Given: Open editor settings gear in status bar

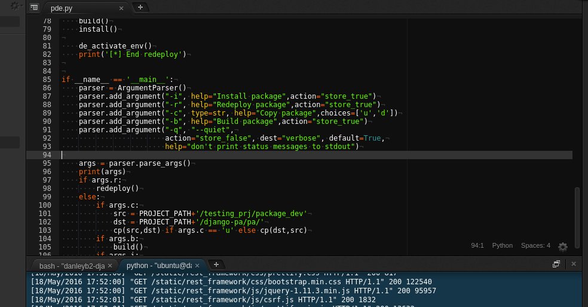Looking at the screenshot, I should pyautogui.click(x=563, y=247).
